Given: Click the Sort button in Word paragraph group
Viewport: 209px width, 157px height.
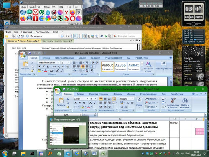Looking at the screenshot, I should point(87,71).
